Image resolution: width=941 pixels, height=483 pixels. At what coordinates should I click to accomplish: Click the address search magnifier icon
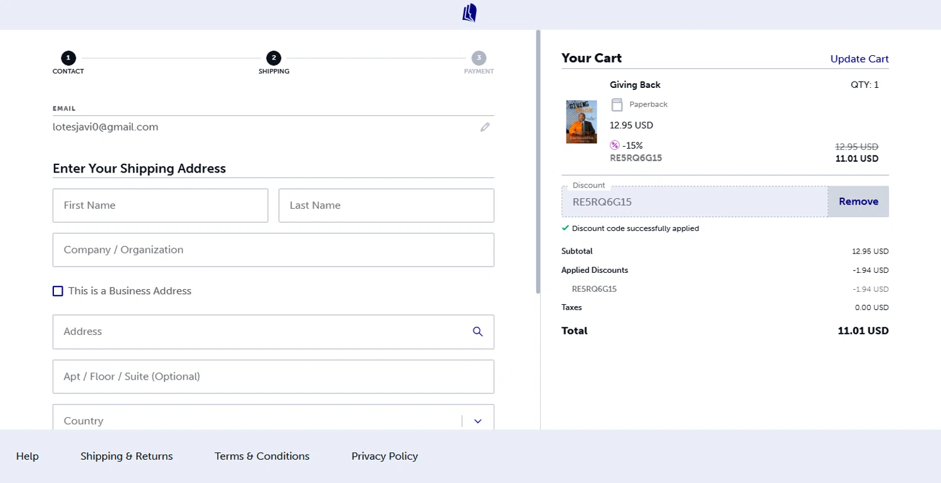(477, 332)
